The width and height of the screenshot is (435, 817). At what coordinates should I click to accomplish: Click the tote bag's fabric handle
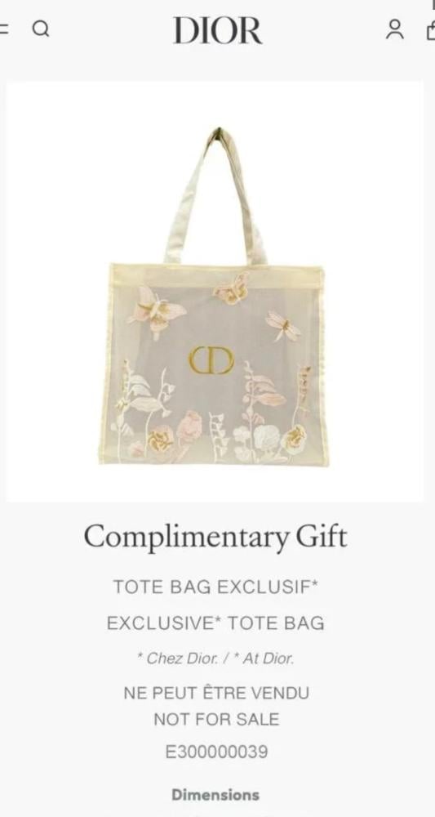coord(215,196)
